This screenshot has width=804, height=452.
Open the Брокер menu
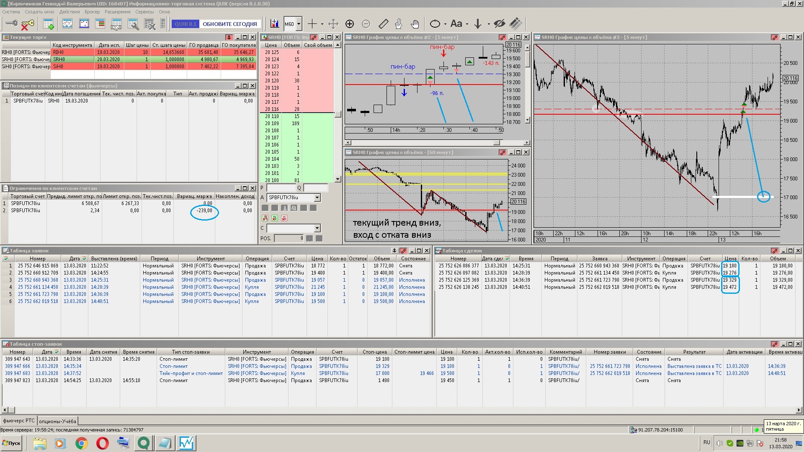[x=92, y=12]
